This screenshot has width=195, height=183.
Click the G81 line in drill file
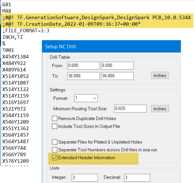7,4
